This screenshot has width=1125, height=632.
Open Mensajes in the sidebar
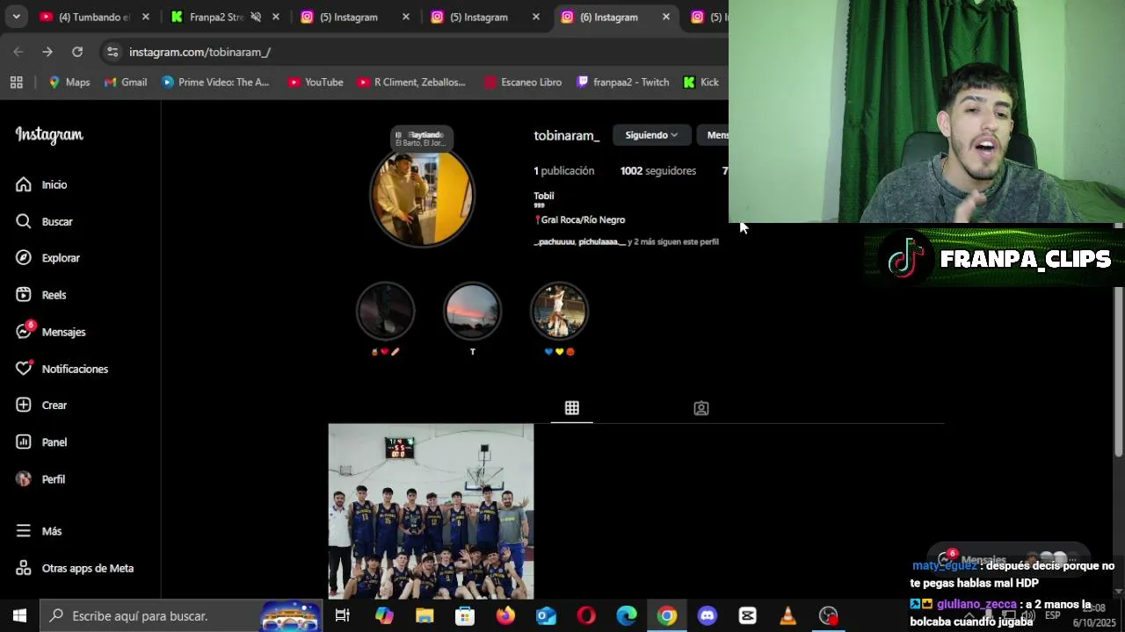tap(50, 332)
